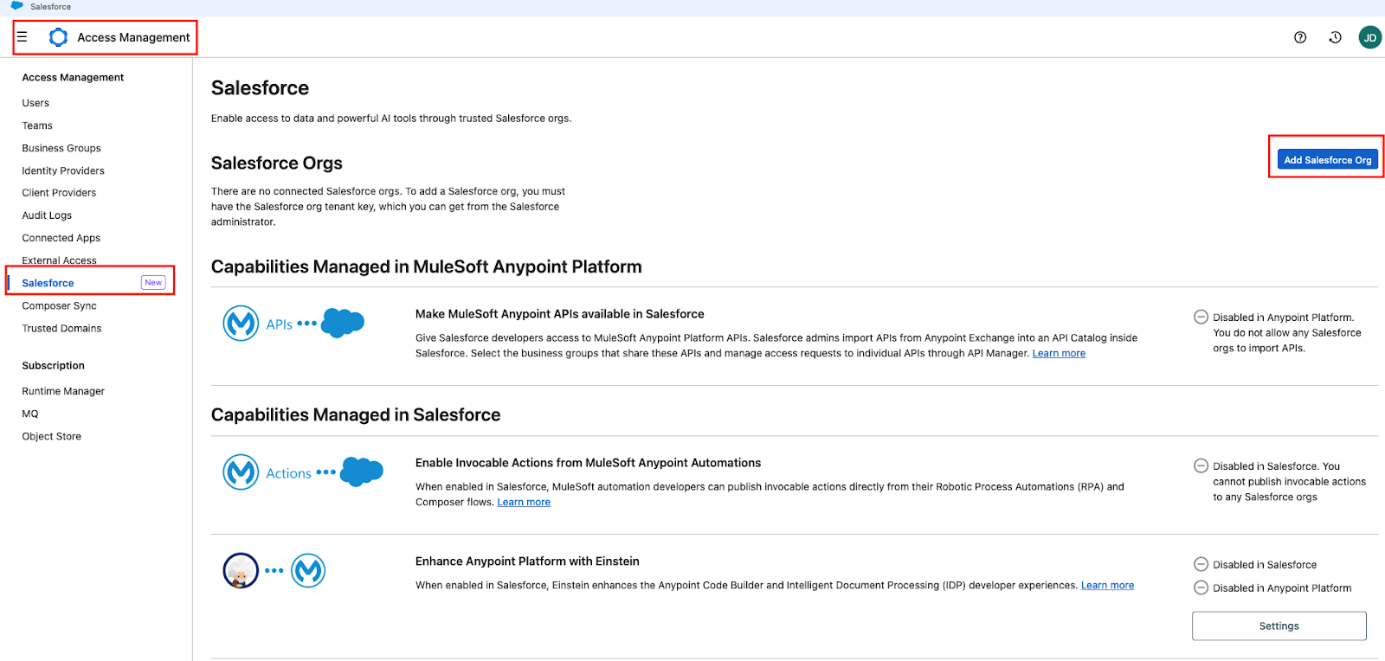The width and height of the screenshot is (1385, 661).
Task: View Audit Logs
Action: (47, 215)
